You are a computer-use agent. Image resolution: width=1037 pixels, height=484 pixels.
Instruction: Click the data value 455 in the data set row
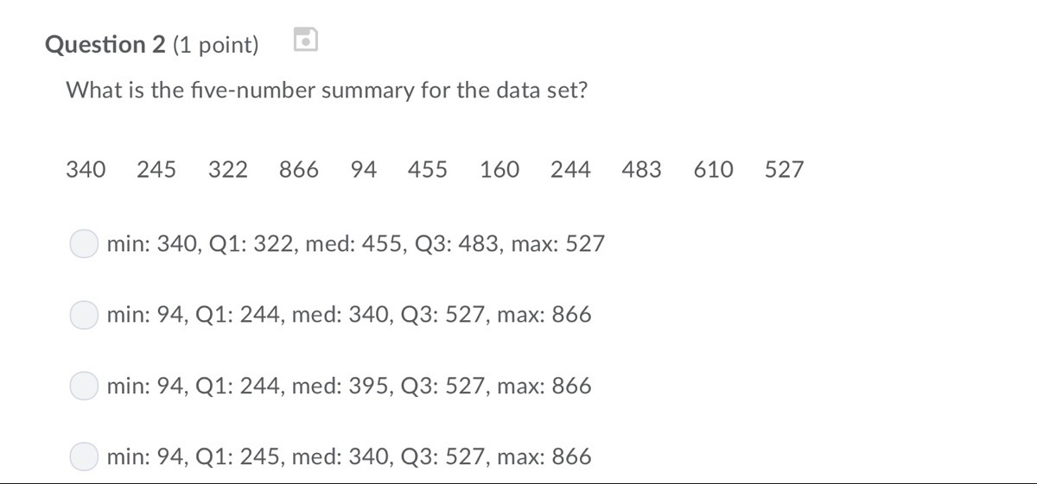pos(428,169)
